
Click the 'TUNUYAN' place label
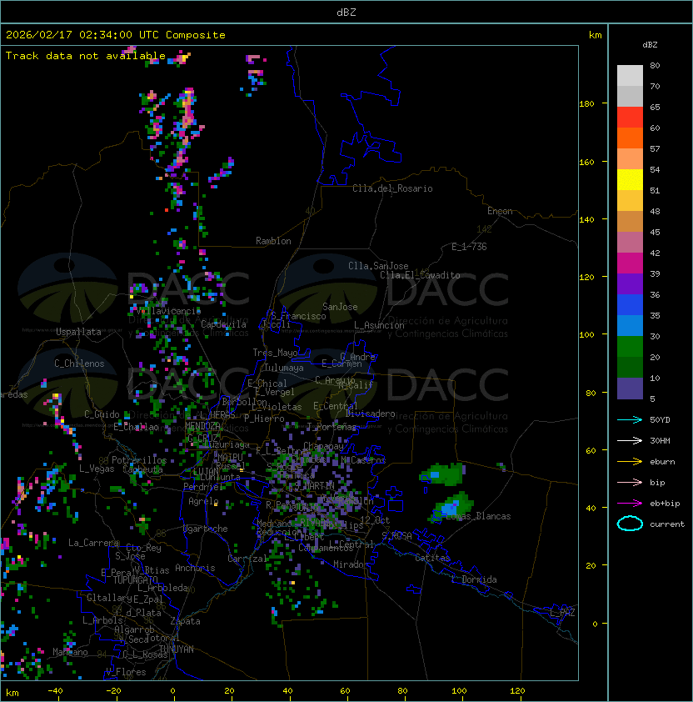pyautogui.click(x=177, y=649)
